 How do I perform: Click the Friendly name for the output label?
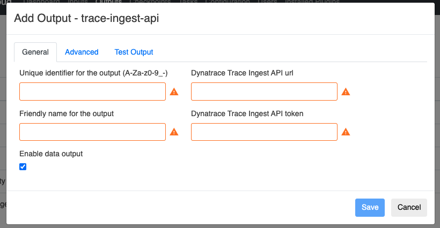pyautogui.click(x=67, y=113)
